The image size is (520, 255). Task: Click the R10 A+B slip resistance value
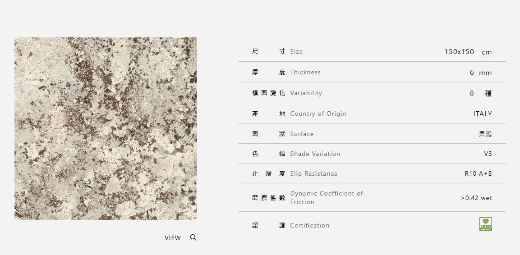[478, 173]
